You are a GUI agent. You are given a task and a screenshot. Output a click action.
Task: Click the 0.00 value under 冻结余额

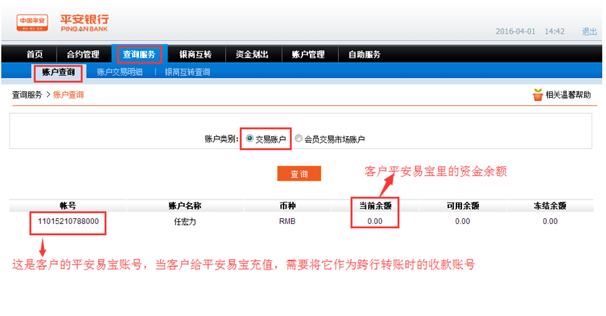[x=550, y=221]
